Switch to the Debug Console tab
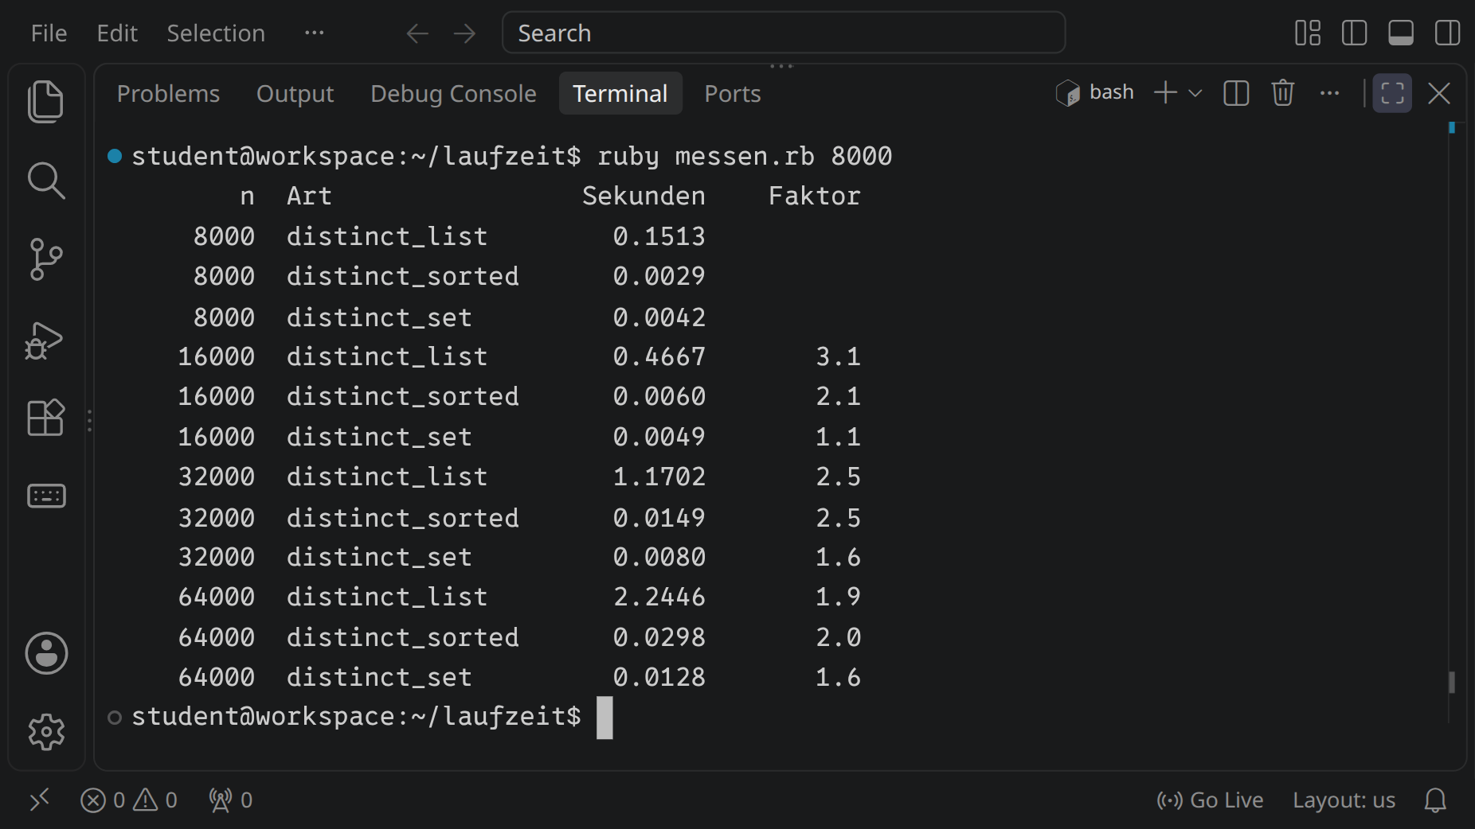The height and width of the screenshot is (829, 1475). point(453,94)
